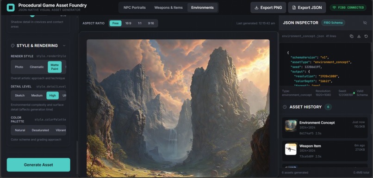This screenshot has width=373, height=178.
Task: Copy the environment_concept.json contents
Action: (x=351, y=37)
